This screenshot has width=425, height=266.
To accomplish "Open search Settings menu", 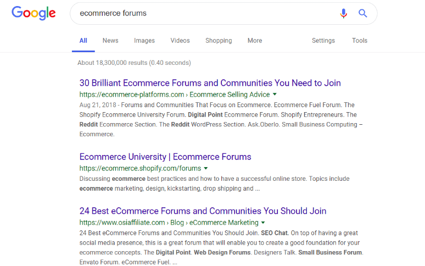I will pyautogui.click(x=323, y=41).
